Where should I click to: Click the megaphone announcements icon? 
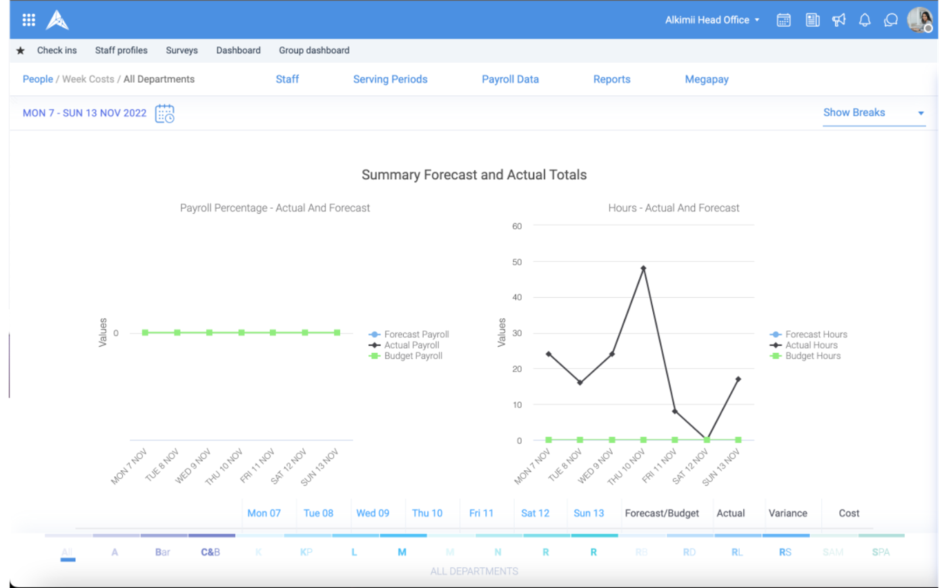pos(838,20)
